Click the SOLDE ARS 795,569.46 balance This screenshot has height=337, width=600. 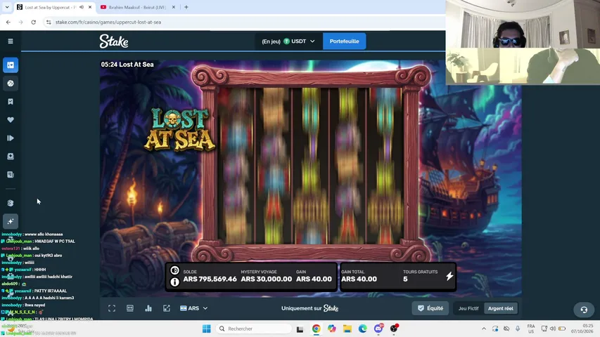point(210,276)
